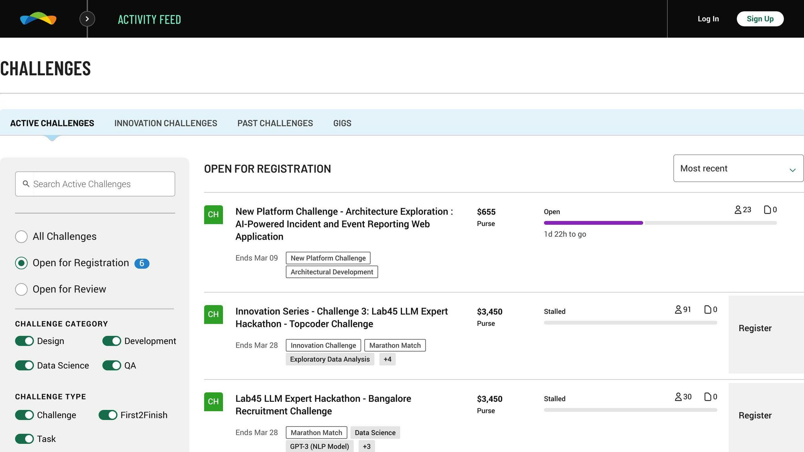Click registrants icon showing 23

click(738, 210)
